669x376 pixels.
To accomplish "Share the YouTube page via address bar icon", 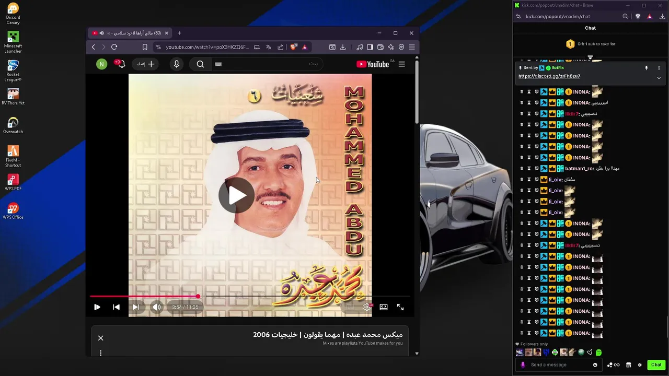I will pos(281,47).
